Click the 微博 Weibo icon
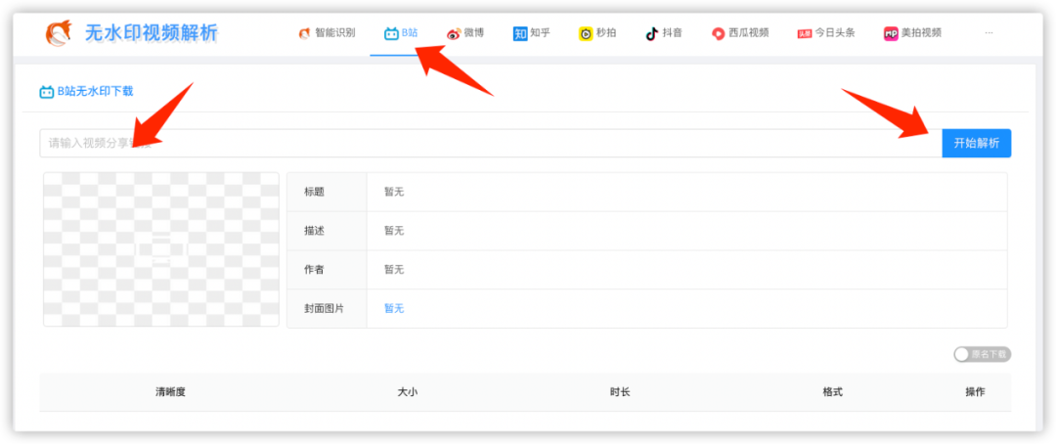The height and width of the screenshot is (444, 1056). [x=454, y=33]
